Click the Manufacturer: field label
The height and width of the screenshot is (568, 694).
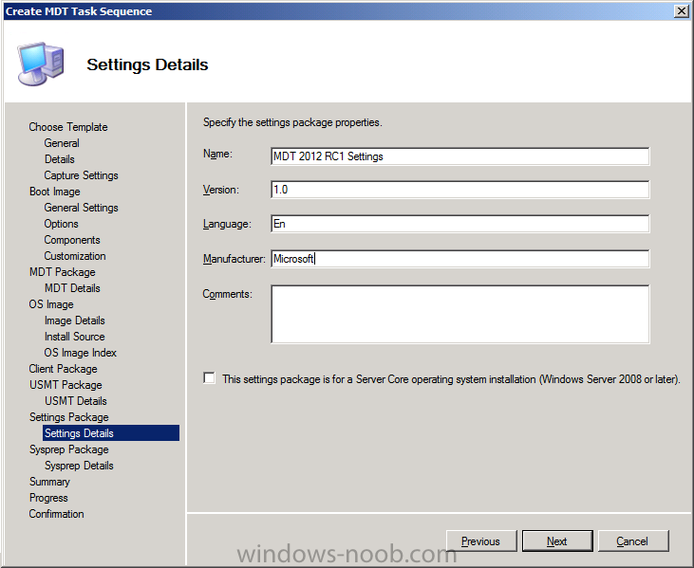(234, 259)
